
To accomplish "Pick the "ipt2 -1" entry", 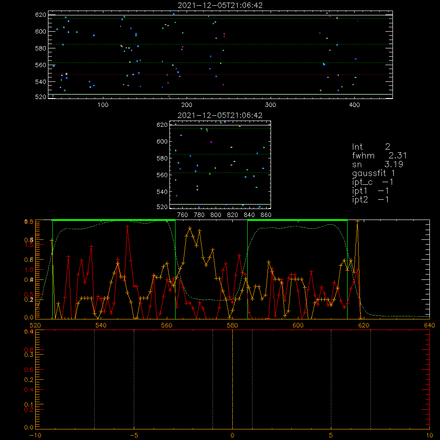I will coord(370,199).
